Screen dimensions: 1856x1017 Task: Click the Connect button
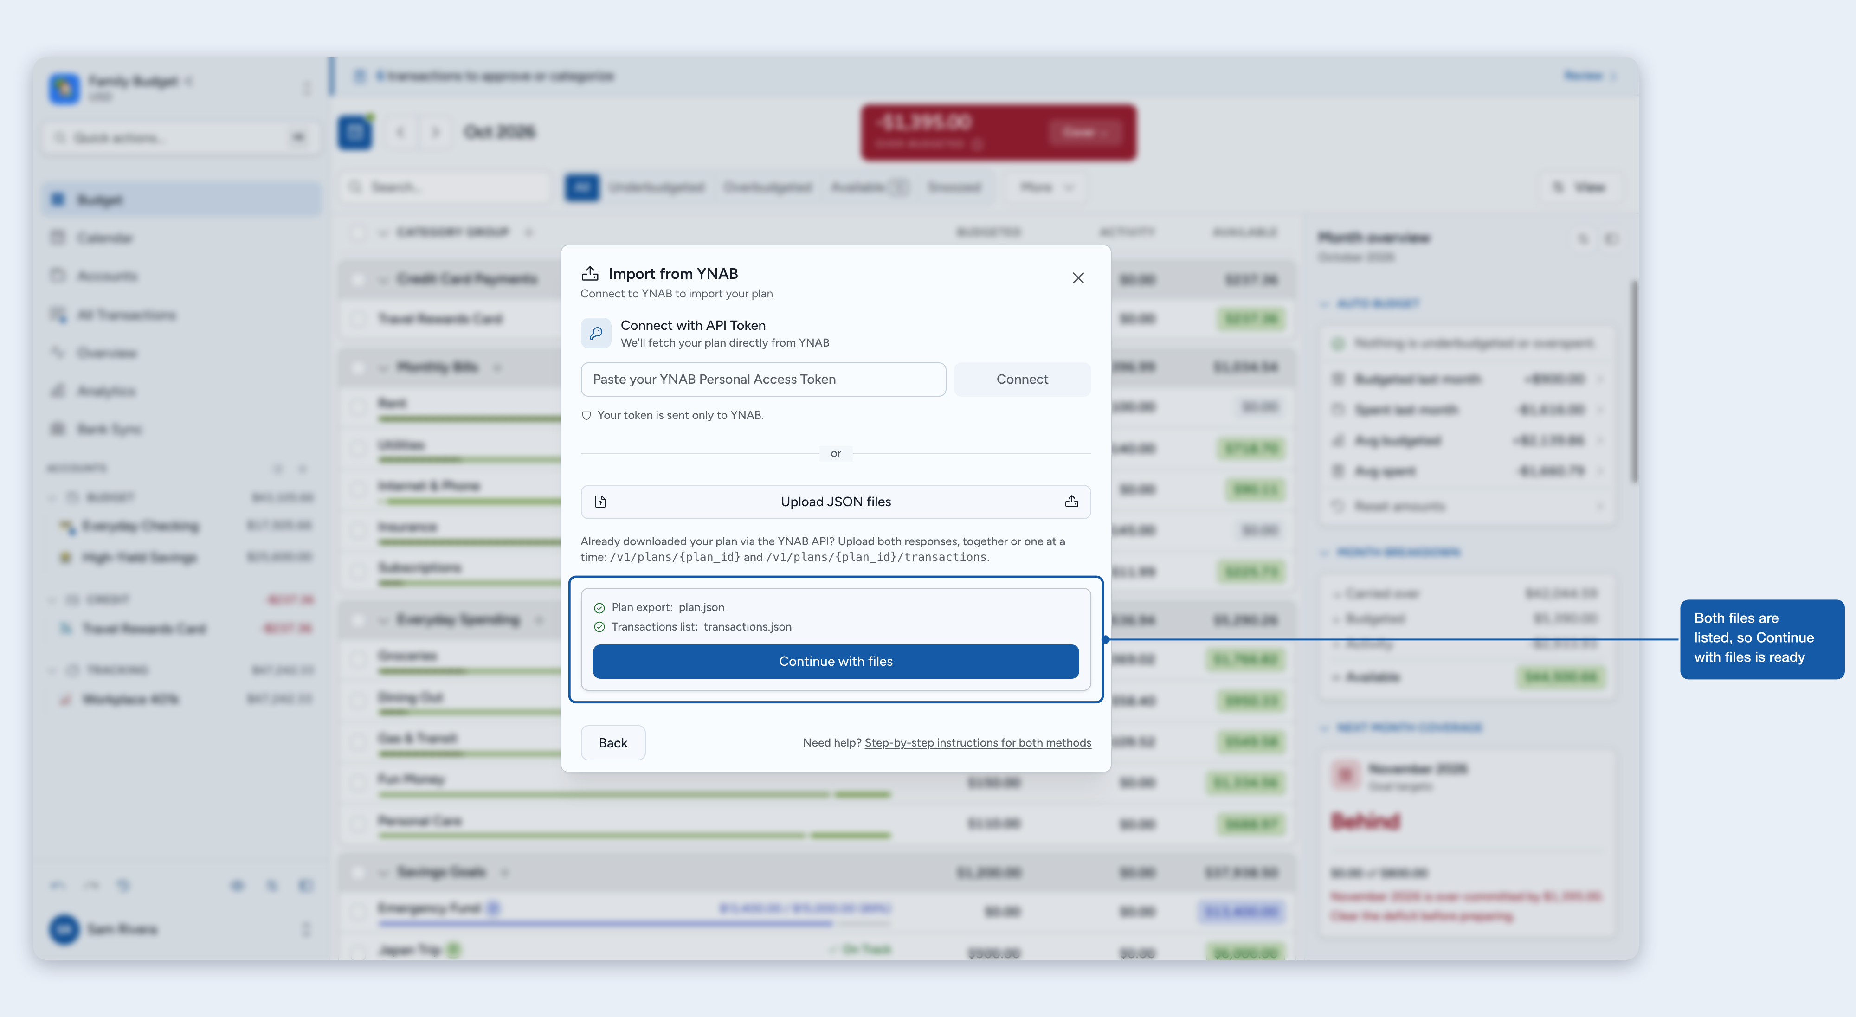pos(1022,379)
